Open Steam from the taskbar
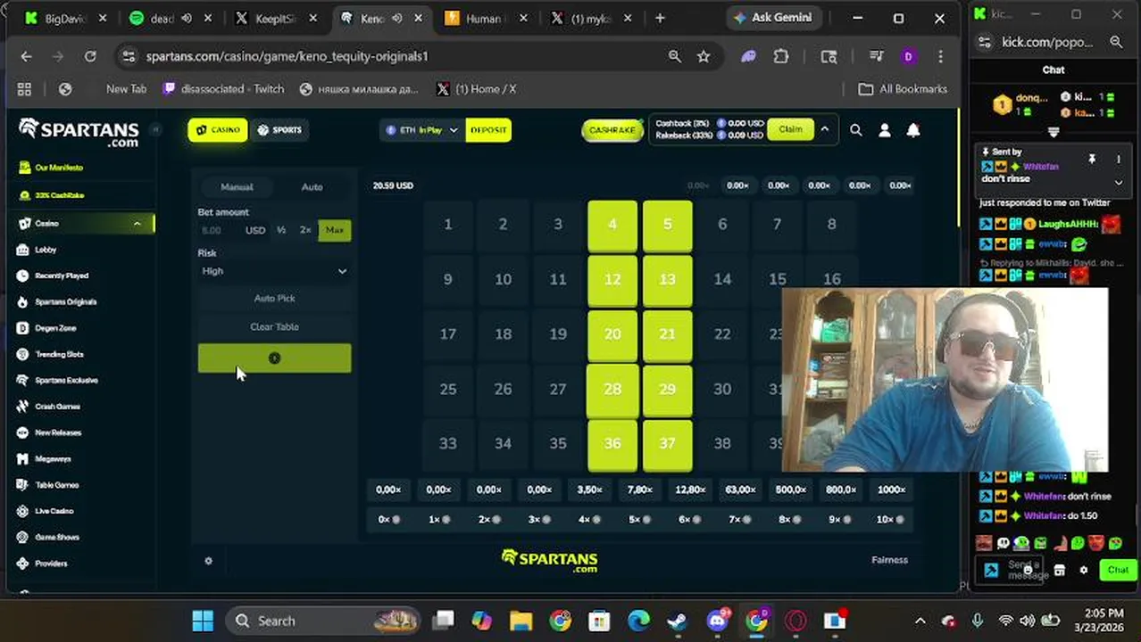Viewport: 1141px width, 642px height. [x=678, y=621]
